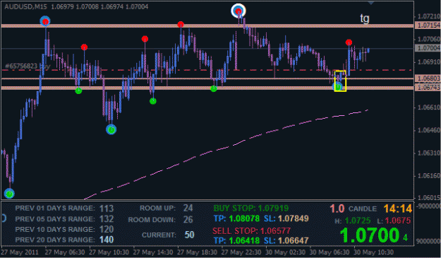Image resolution: width=441 pixels, height=258 pixels.
Task: Click the candle countdown timer 14:14
Action: tap(398, 209)
